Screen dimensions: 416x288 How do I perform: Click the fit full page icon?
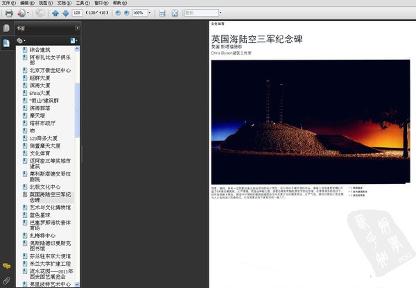click(175, 13)
